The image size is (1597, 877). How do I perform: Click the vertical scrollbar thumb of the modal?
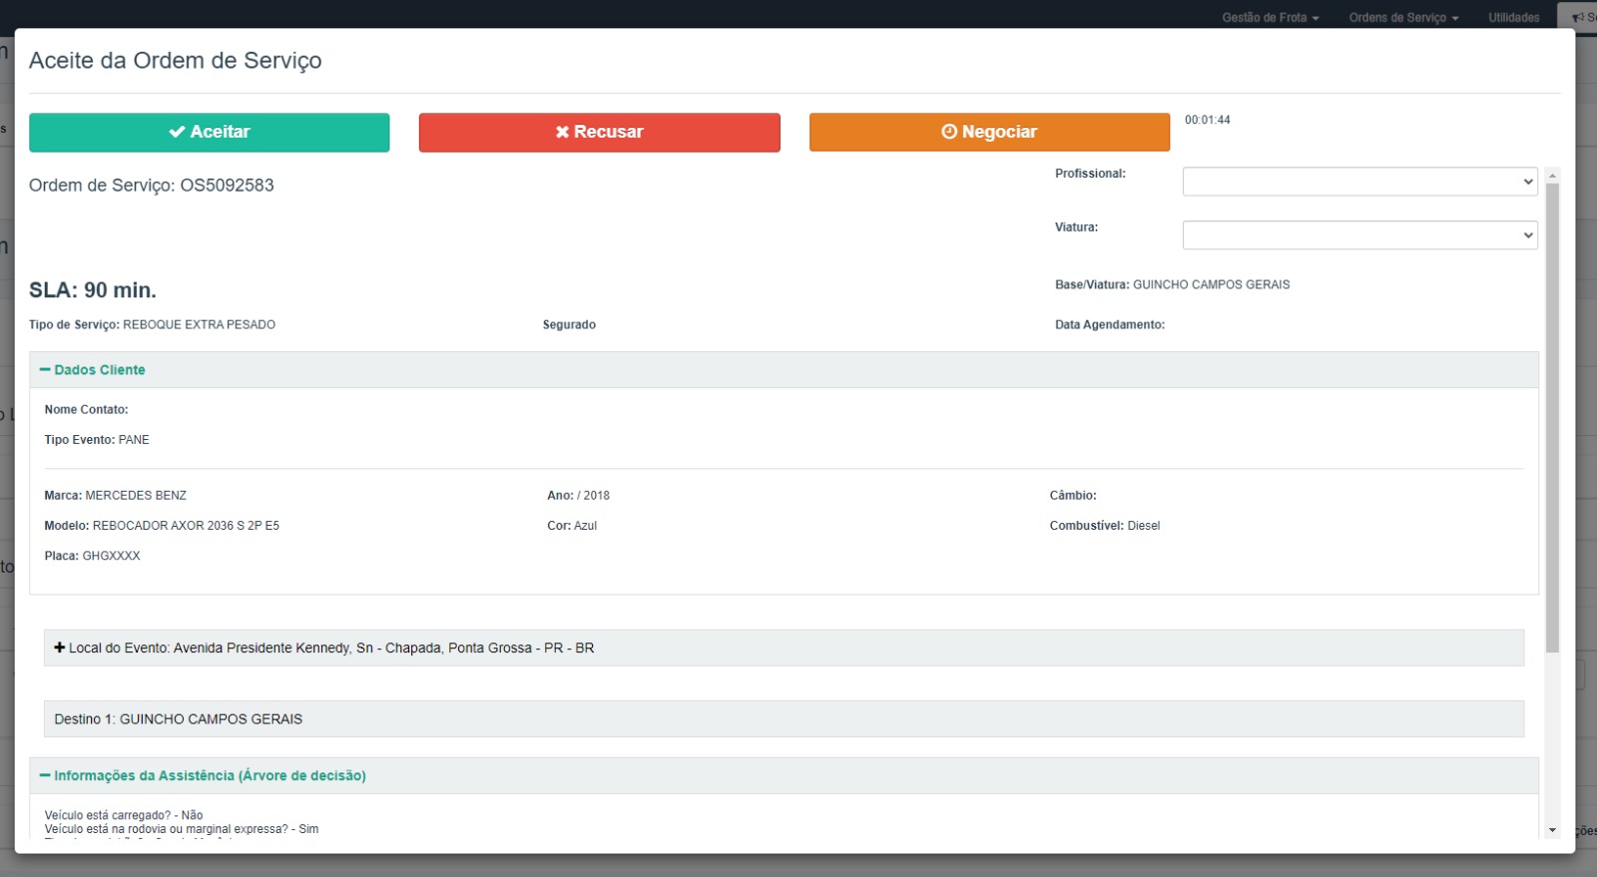(x=1552, y=419)
